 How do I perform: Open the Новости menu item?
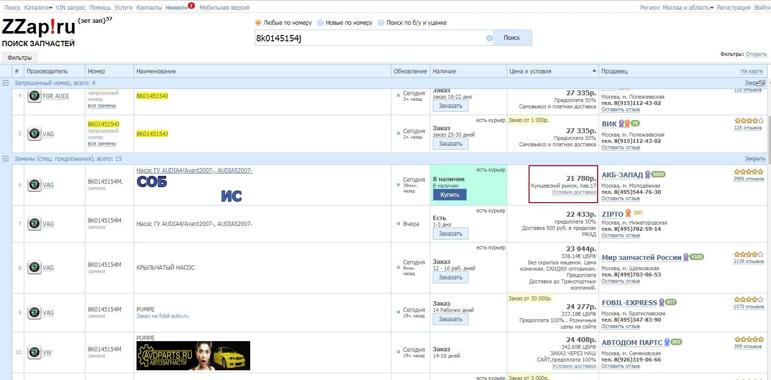click(x=176, y=8)
